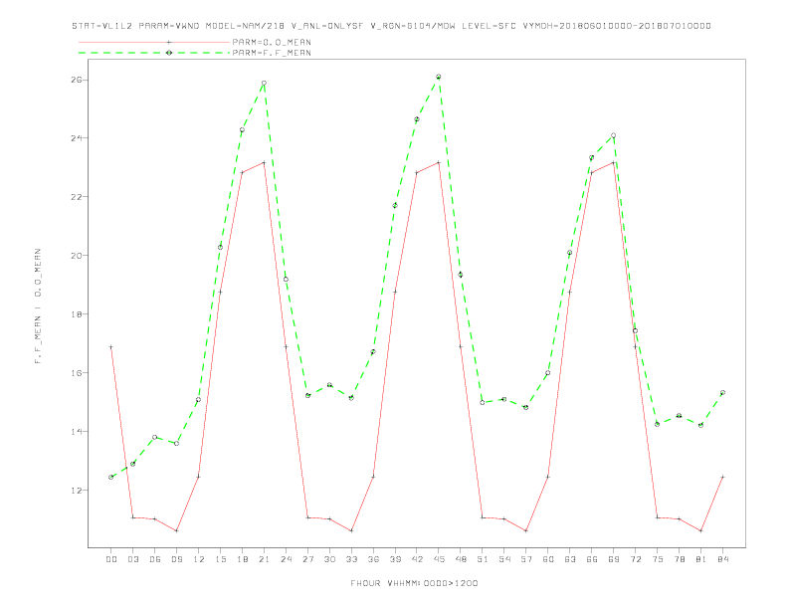Click red observed minimum marker at hour 33
This screenshot has width=788, height=609.
pos(351,531)
